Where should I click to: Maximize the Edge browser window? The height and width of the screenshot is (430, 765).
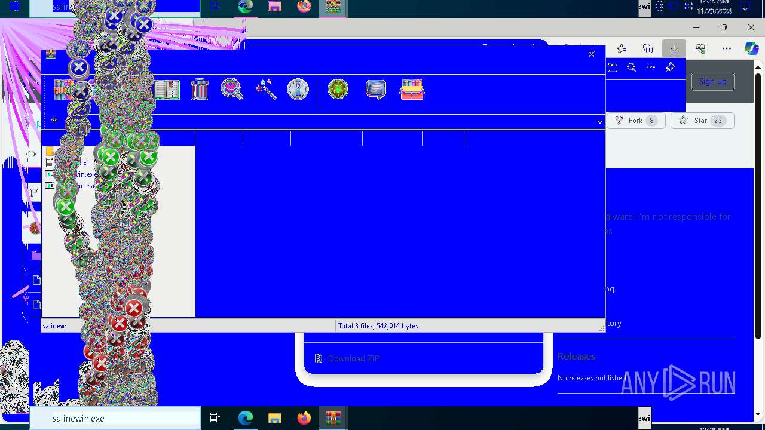723,27
